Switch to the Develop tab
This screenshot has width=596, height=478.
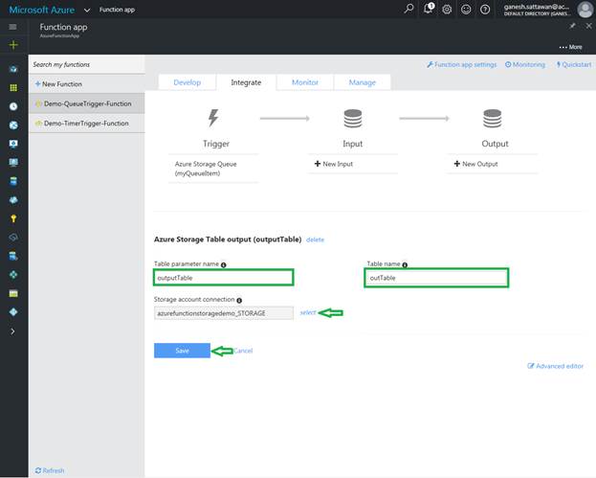(x=187, y=82)
